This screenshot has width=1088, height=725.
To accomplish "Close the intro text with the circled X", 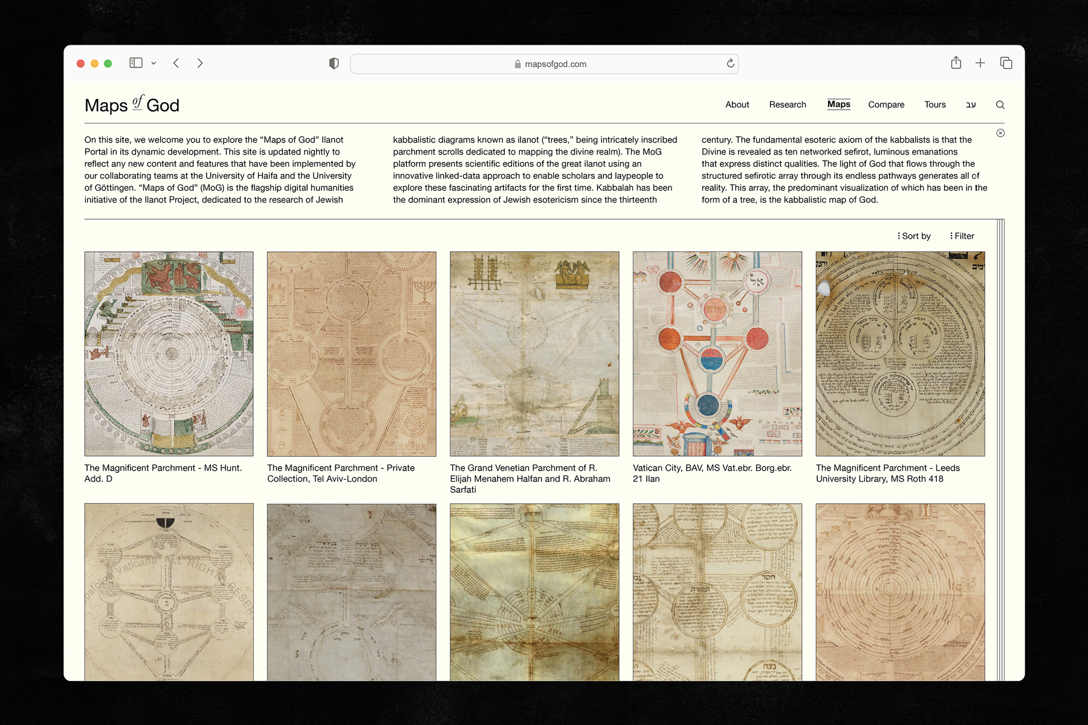I will click(x=1000, y=133).
